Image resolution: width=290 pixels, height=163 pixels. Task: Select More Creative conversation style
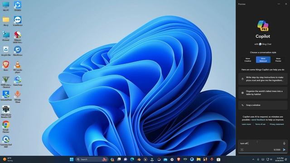pyautogui.click(x=248, y=60)
